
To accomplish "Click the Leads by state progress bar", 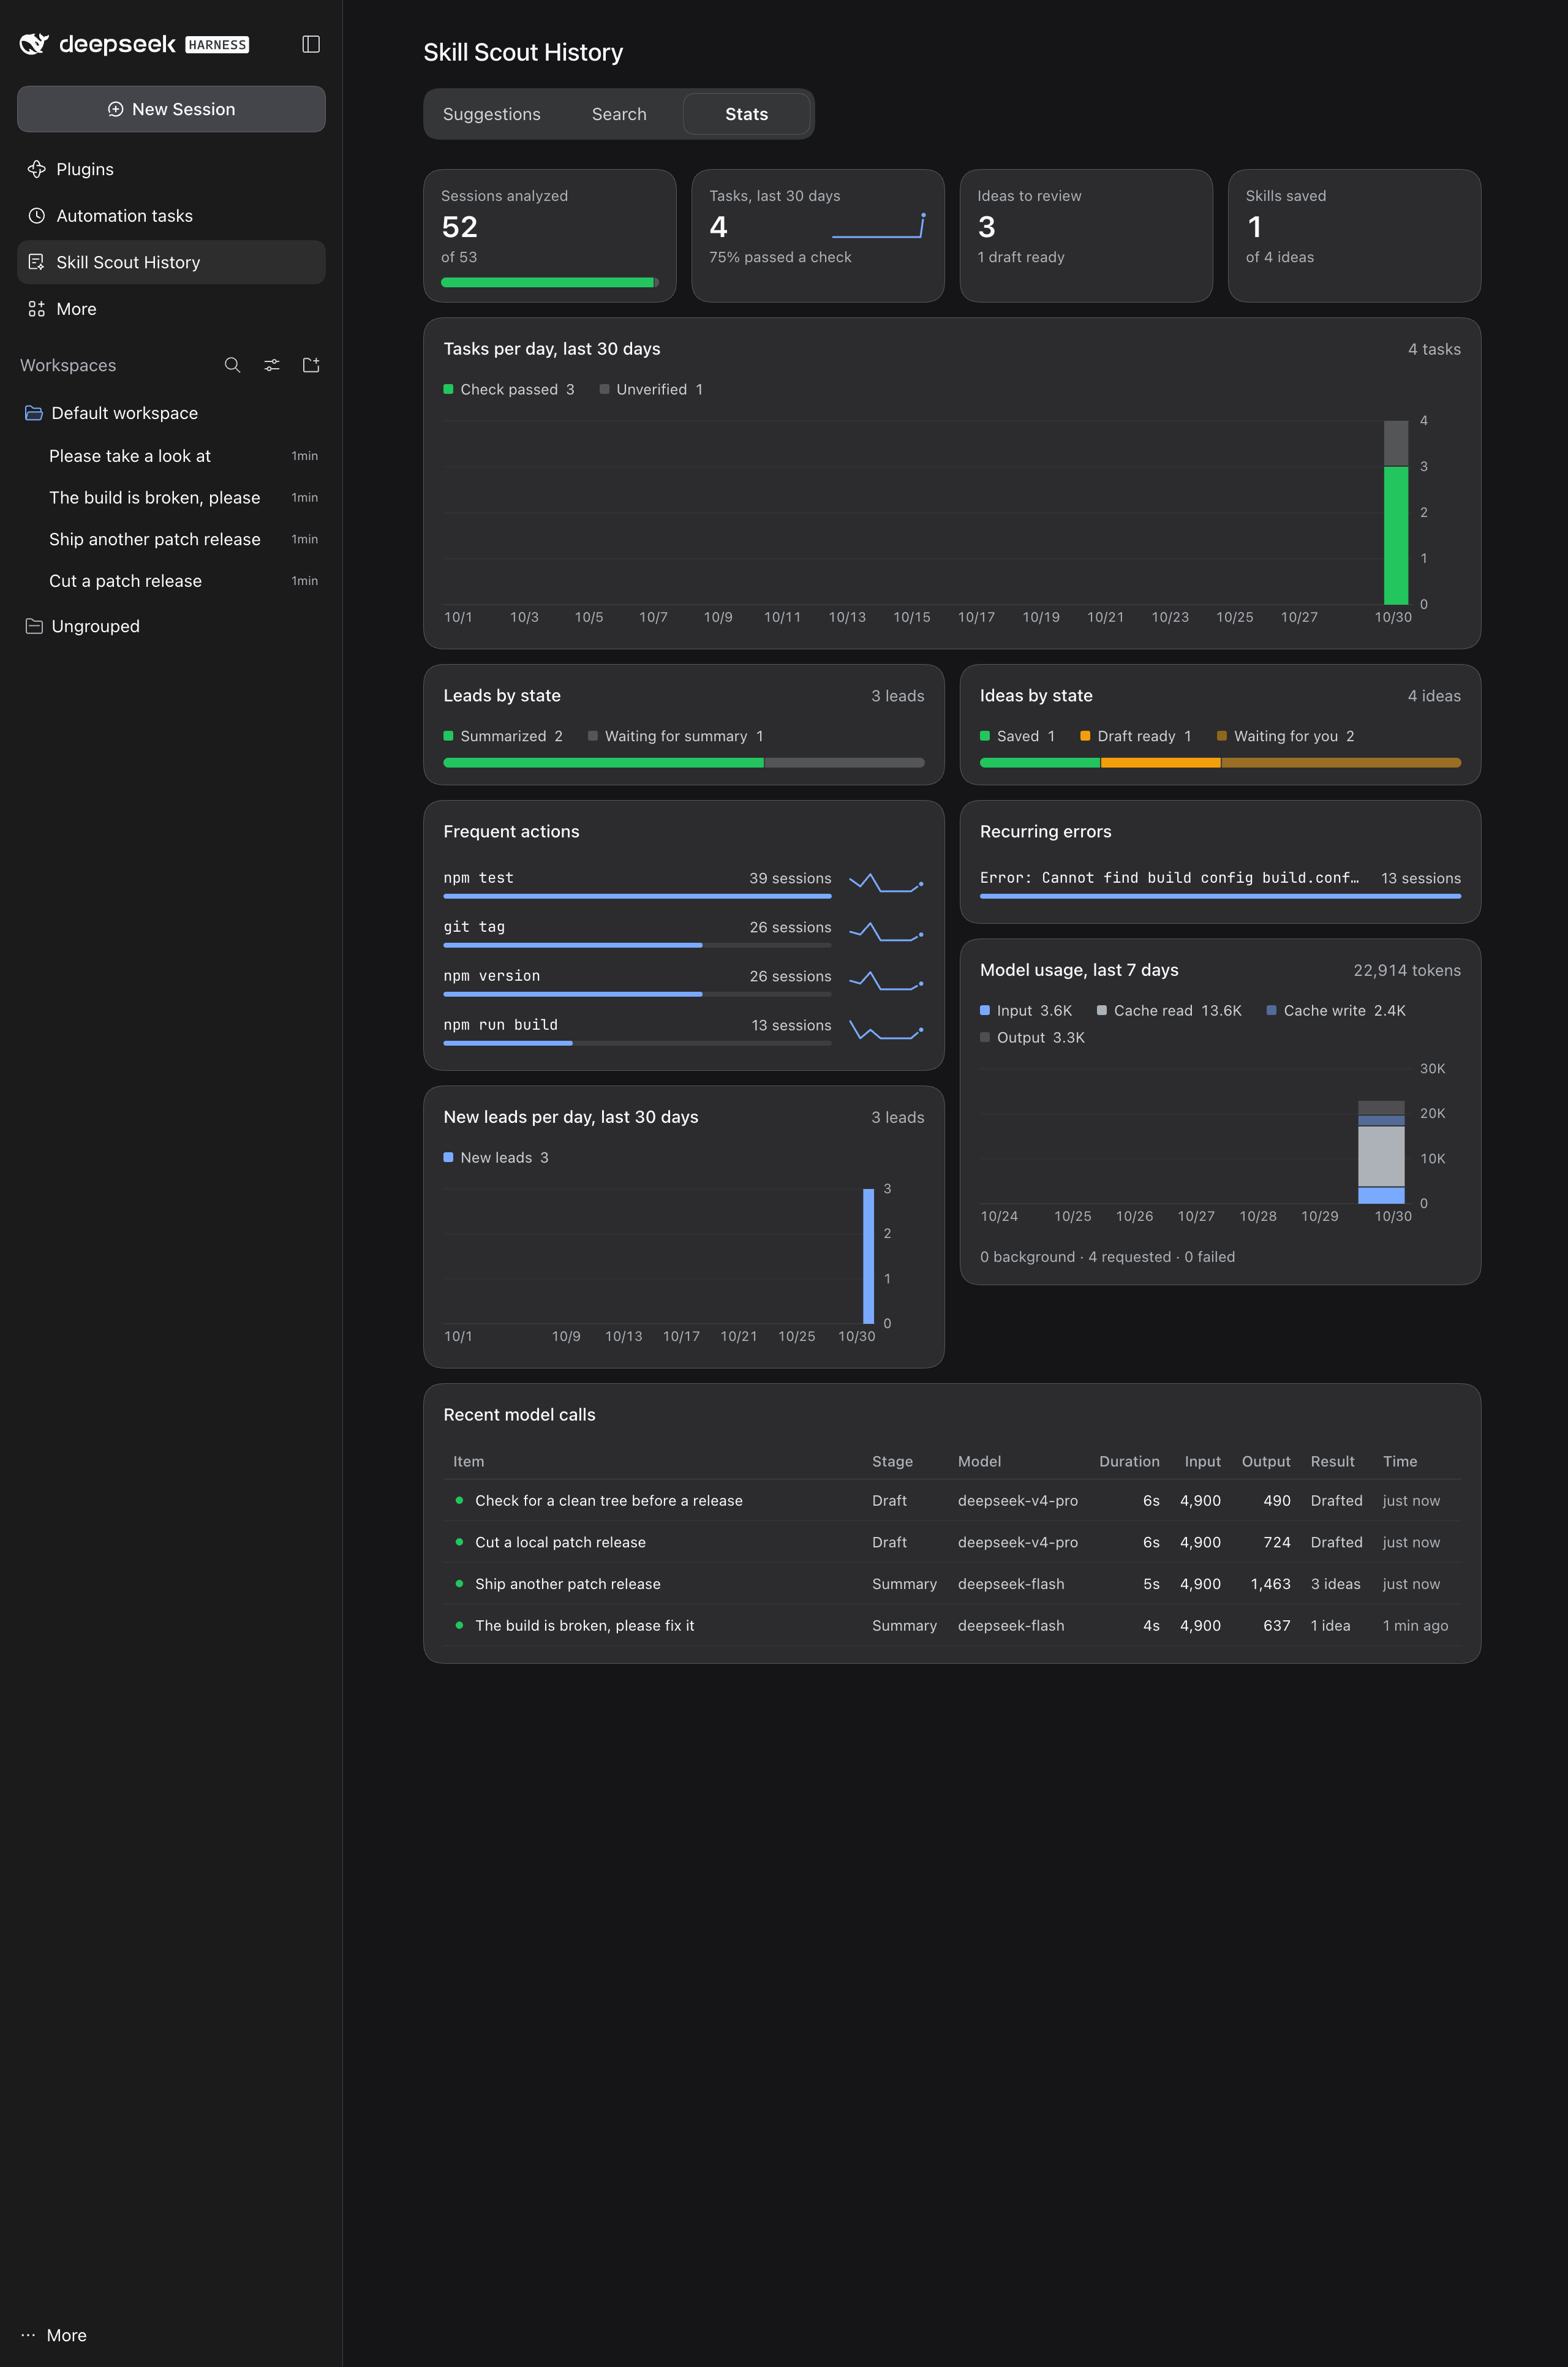I will [x=684, y=763].
